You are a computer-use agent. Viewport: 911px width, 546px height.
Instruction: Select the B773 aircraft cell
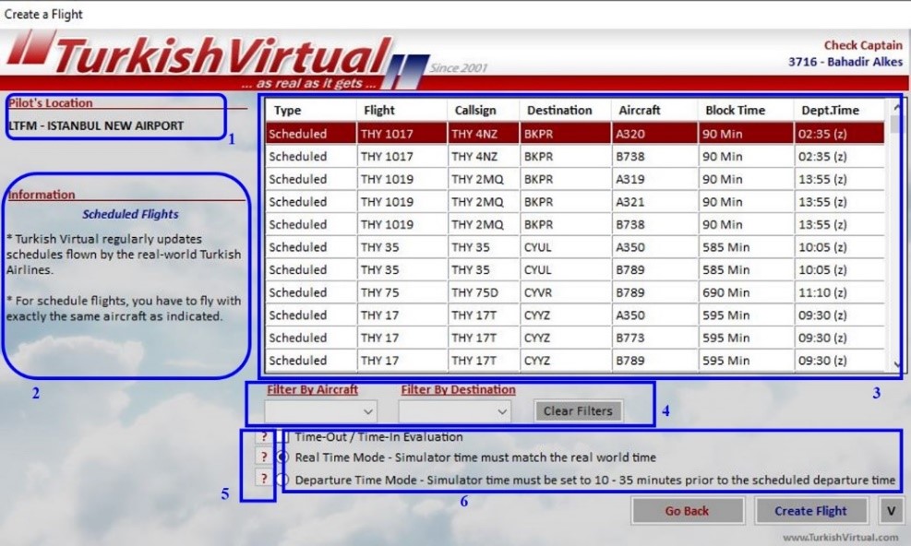[x=654, y=338]
